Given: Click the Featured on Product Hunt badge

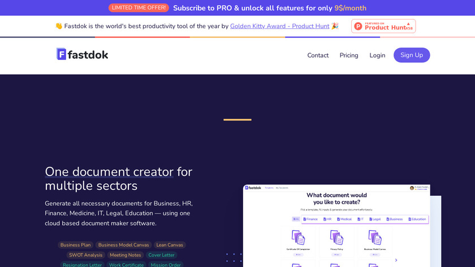Looking at the screenshot, I should [383, 26].
